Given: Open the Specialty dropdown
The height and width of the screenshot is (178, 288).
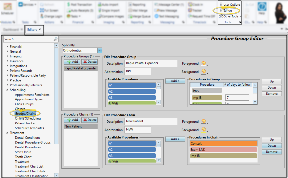Looking at the screenshot, I should coord(100,50).
